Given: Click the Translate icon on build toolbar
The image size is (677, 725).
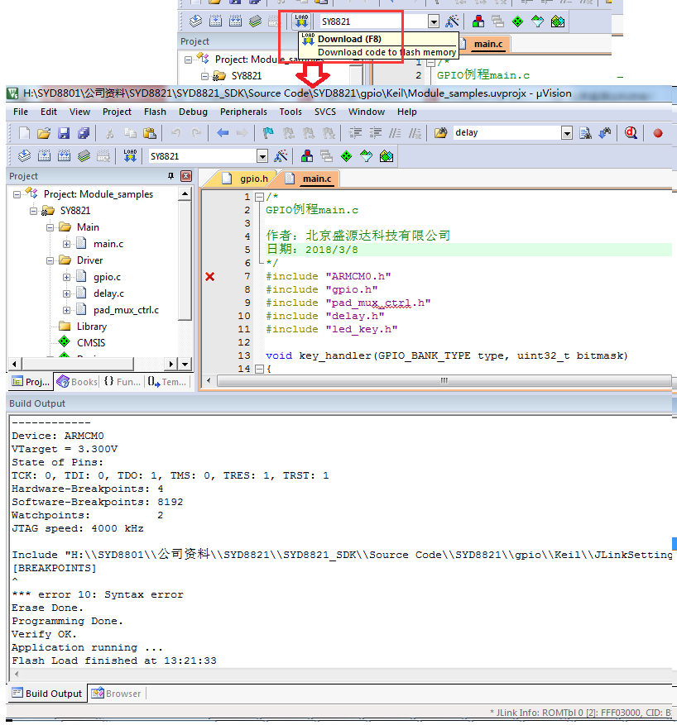Looking at the screenshot, I should [x=24, y=156].
